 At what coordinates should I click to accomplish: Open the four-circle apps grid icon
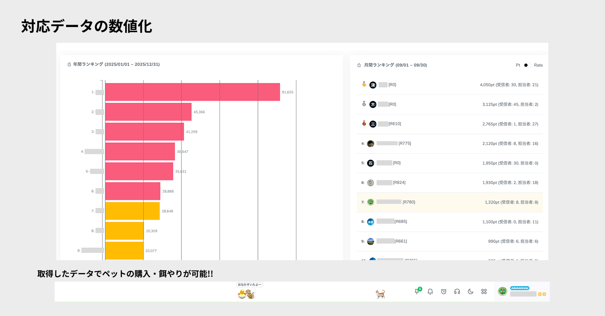coord(484,291)
